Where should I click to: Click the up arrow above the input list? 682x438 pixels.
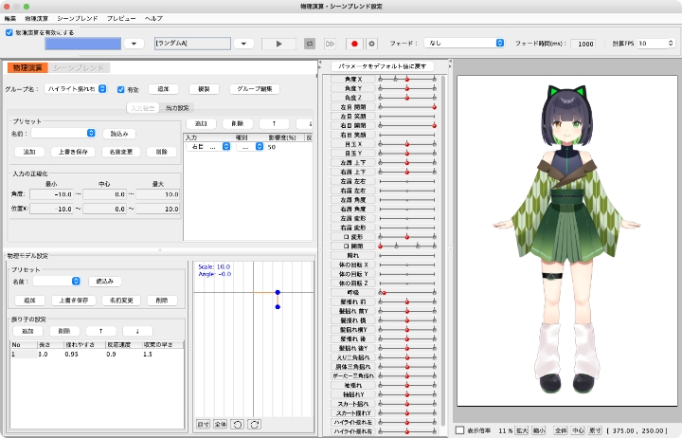click(273, 123)
